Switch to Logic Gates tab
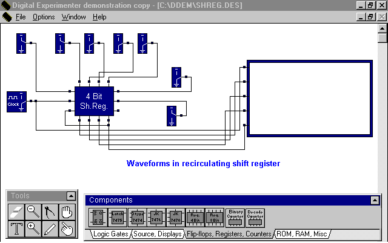This screenshot has height=243, width=388. coord(110,233)
